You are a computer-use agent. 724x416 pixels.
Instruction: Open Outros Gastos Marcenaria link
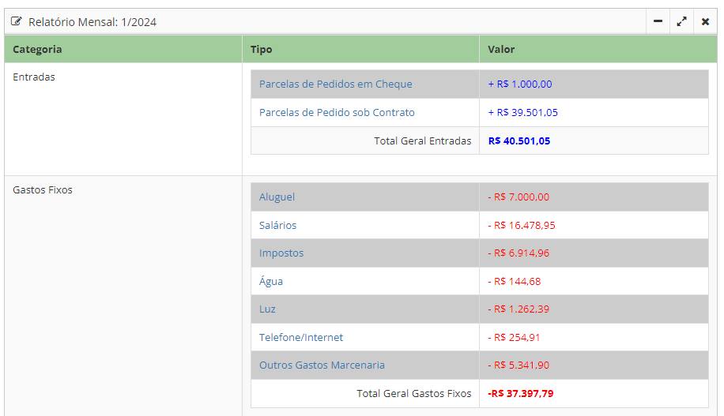pyautogui.click(x=322, y=365)
